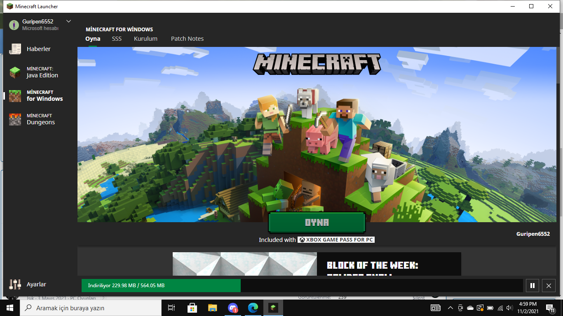This screenshot has width=563, height=316.
Task: Click Minecraft Launcher taskbar icon
Action: [x=273, y=308]
